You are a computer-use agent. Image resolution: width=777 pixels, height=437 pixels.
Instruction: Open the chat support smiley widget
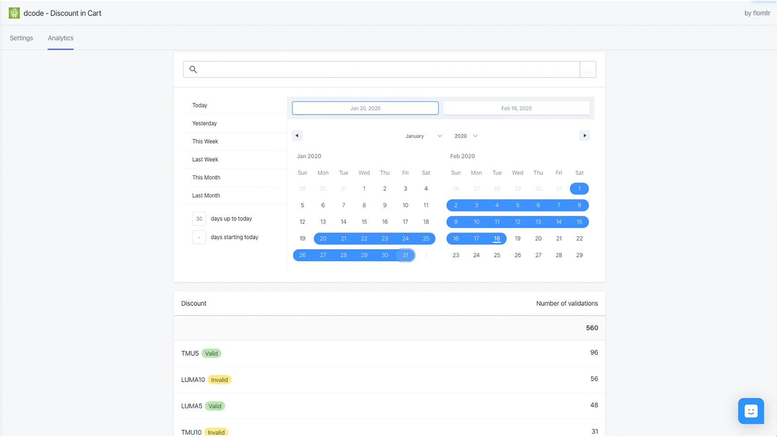click(751, 411)
